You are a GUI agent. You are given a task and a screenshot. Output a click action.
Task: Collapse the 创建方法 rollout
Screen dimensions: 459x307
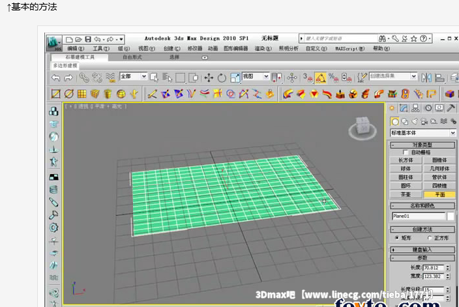[422, 229]
